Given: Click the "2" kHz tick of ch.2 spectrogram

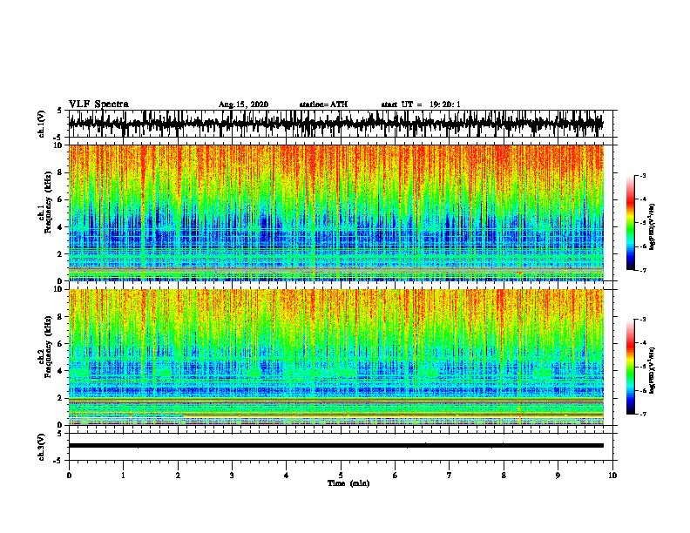Looking at the screenshot, I should click(x=60, y=398).
